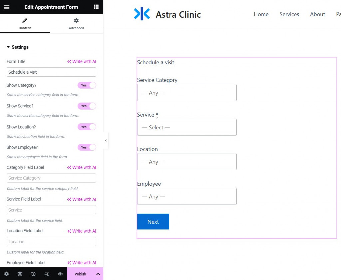Open the page Settings gear icon
Screen dimensions: 341x280
7,274
